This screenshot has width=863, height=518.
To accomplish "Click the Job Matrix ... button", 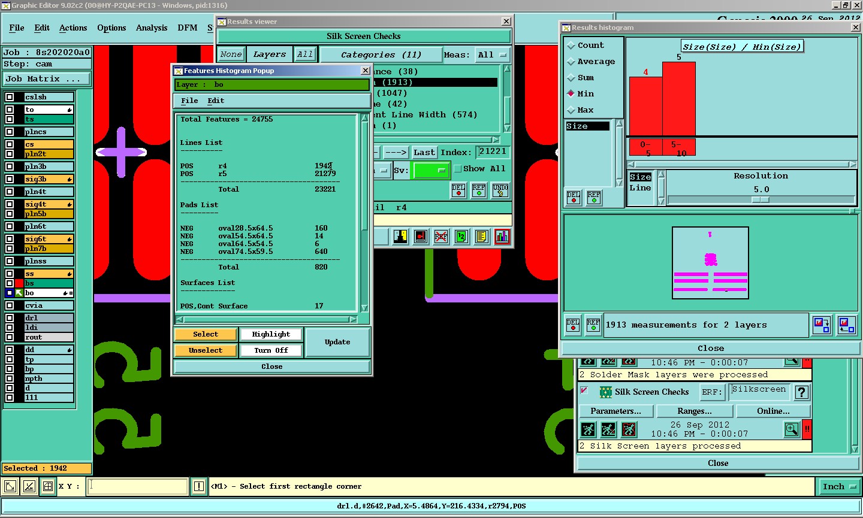I will (x=47, y=79).
